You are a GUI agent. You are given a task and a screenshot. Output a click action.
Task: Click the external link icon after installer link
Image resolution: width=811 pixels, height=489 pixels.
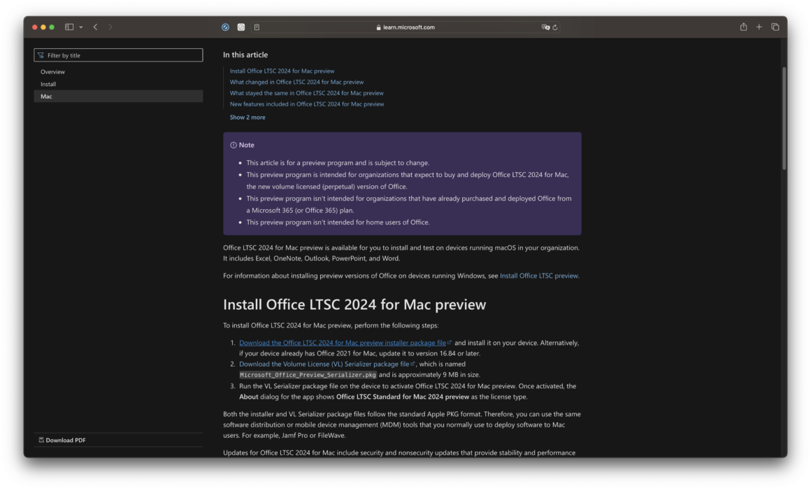click(450, 342)
